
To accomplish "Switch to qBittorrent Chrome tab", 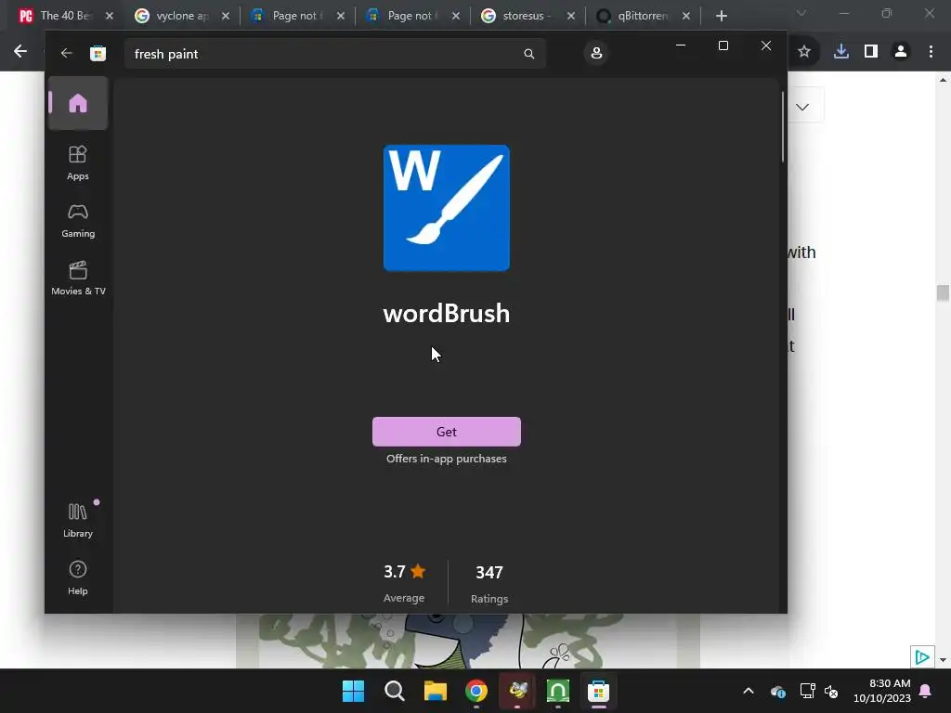I will (642, 16).
